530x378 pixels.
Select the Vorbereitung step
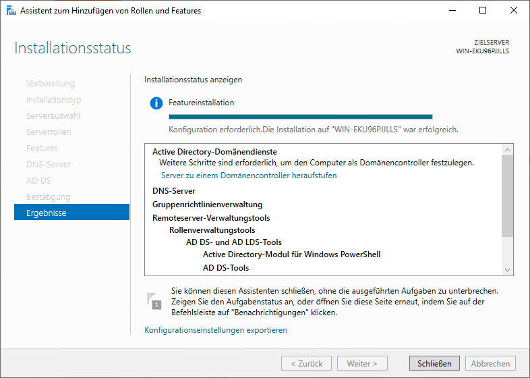point(51,83)
